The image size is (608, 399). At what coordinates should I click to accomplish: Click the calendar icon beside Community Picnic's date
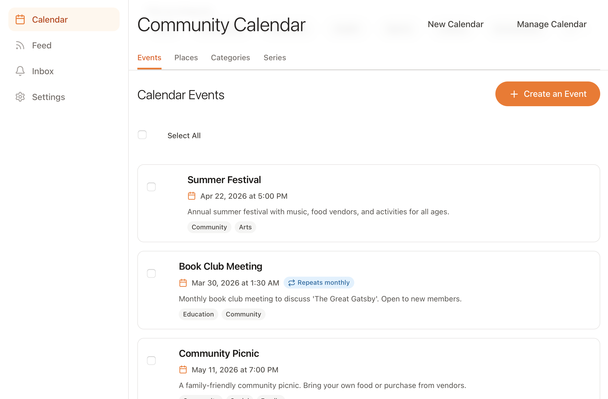tap(183, 369)
